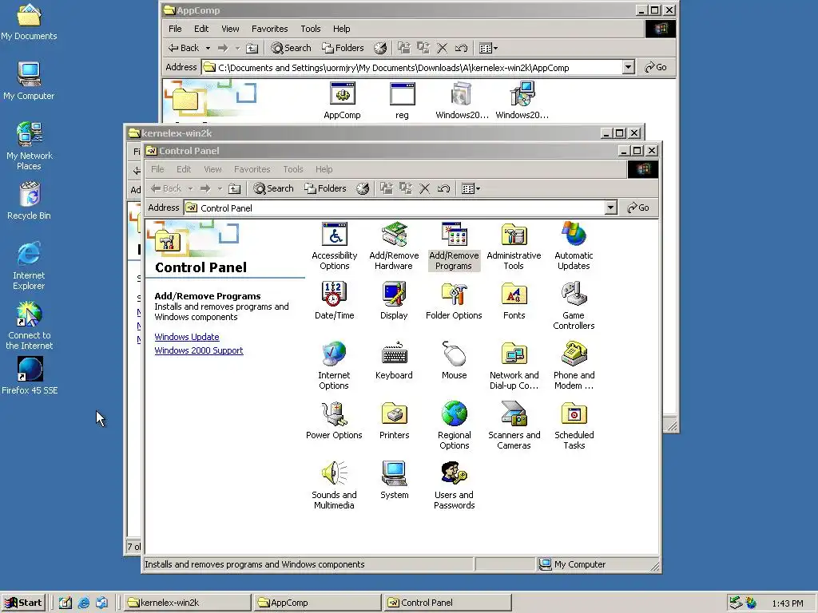Expand Control Panel address bar dropdown

coord(611,208)
